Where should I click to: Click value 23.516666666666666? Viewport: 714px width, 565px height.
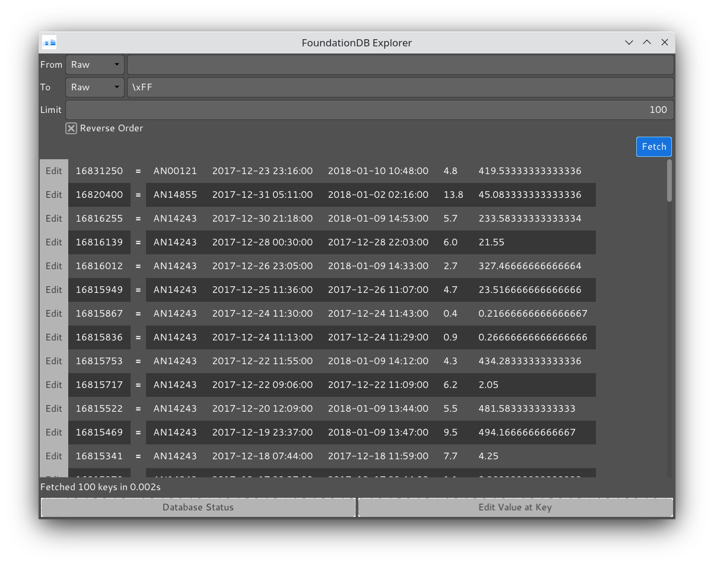tap(530, 290)
